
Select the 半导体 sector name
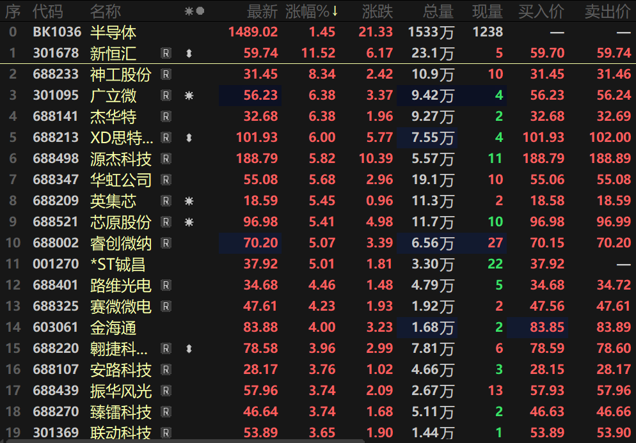[x=113, y=32]
